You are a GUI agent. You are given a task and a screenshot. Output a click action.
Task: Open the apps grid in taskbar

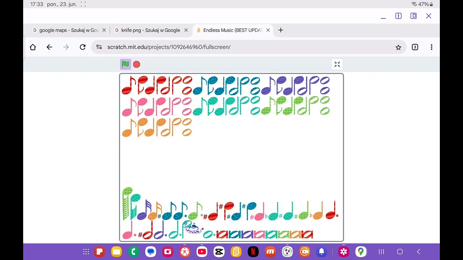tap(86, 252)
